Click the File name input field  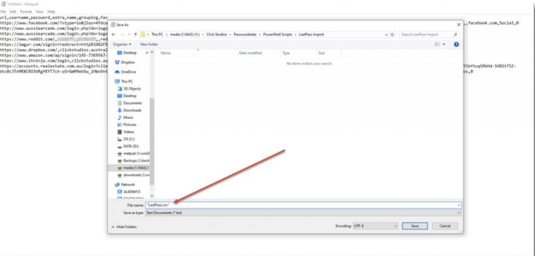click(303, 205)
